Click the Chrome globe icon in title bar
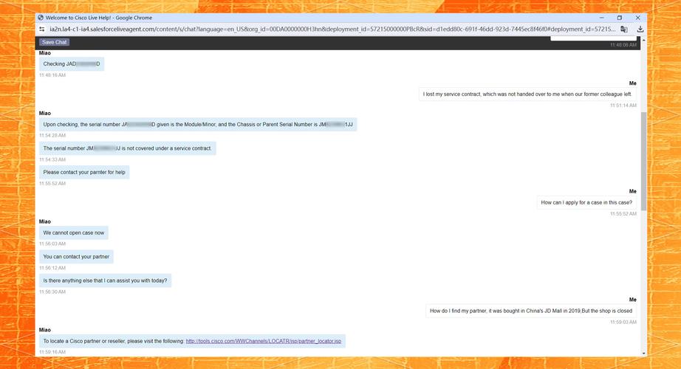This screenshot has width=681, height=369. tap(41, 18)
